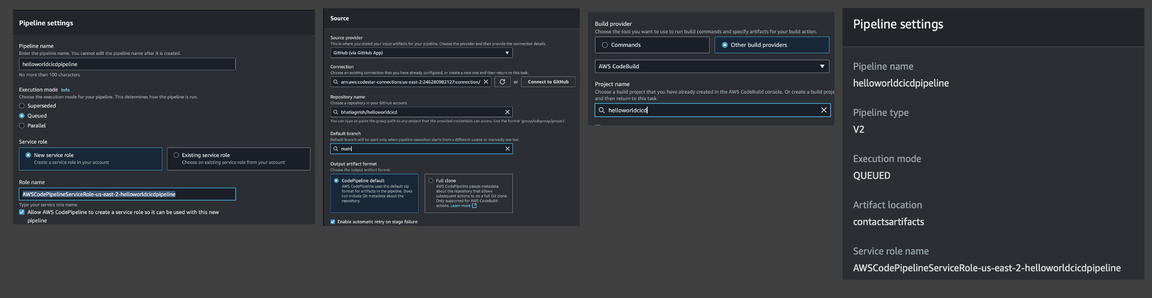
Task: Click Project name input helloworldcicd
Action: click(712, 110)
